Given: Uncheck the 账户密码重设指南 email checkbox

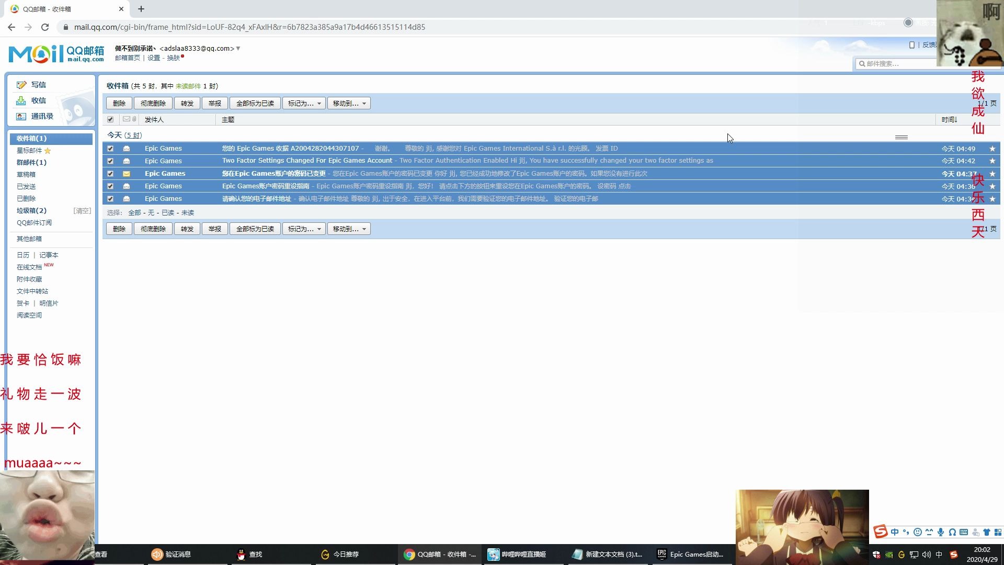Looking at the screenshot, I should (110, 186).
